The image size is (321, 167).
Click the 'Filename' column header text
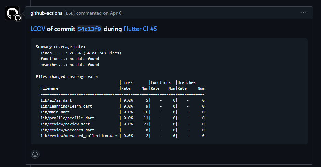coord(49,88)
